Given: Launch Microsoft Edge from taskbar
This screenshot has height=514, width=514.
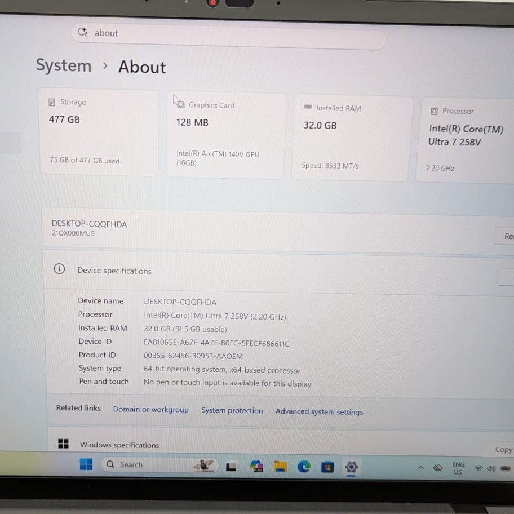Looking at the screenshot, I should pos(304,466).
